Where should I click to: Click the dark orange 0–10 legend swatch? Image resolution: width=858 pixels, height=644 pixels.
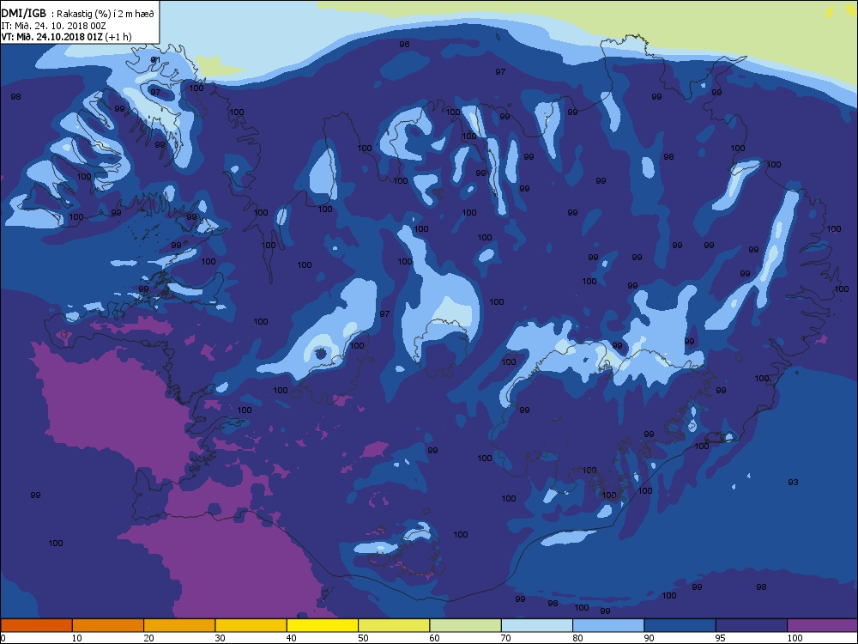[x=37, y=625]
